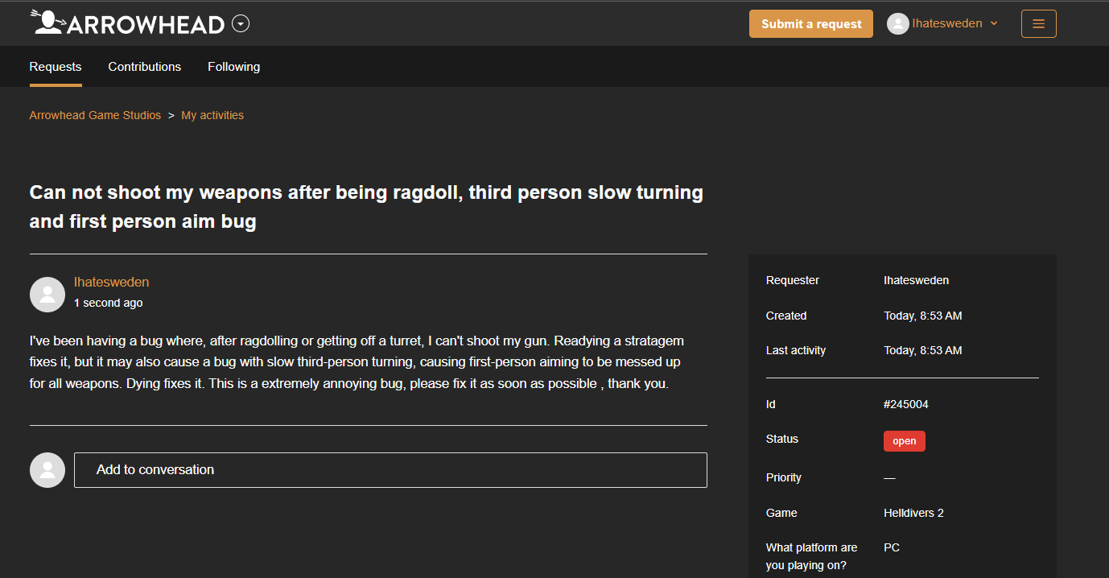Click the avatar beside the conversation box

[47, 470]
